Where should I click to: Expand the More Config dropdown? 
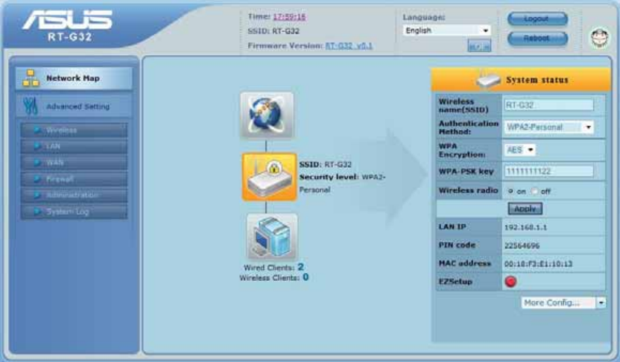point(563,302)
